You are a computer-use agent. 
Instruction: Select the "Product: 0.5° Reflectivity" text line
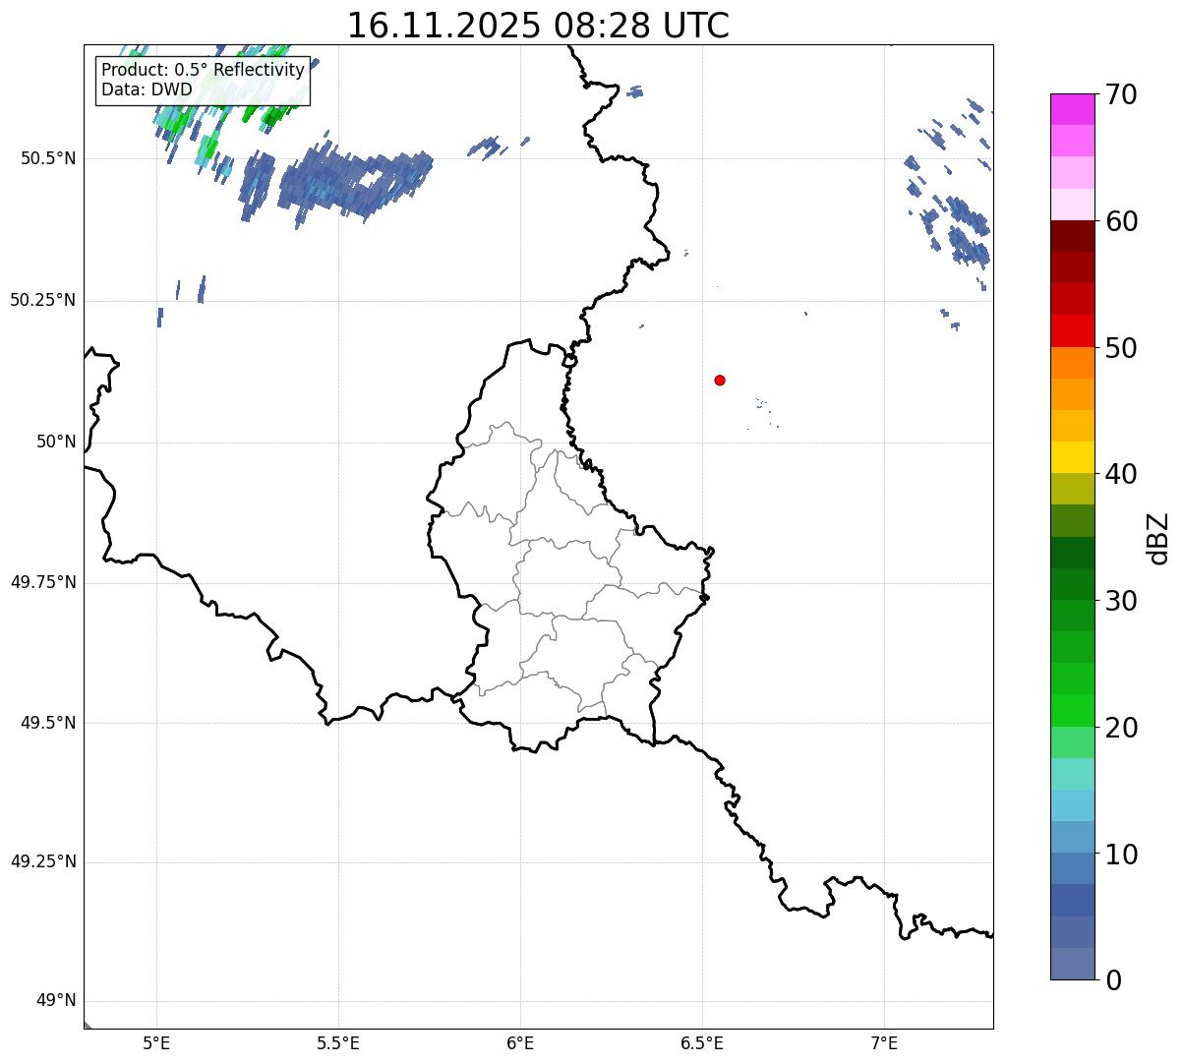tap(204, 71)
